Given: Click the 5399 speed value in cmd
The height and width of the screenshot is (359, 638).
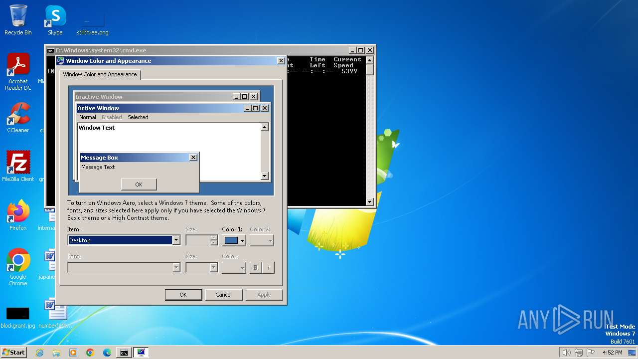Looking at the screenshot, I should point(349,71).
